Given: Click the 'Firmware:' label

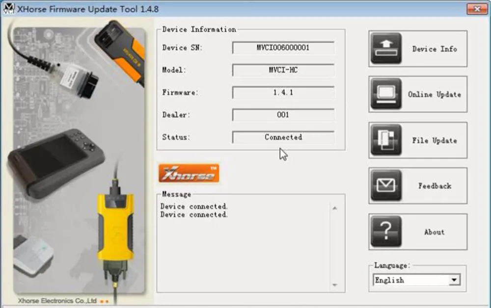Looking at the screenshot, I should pyautogui.click(x=180, y=93).
